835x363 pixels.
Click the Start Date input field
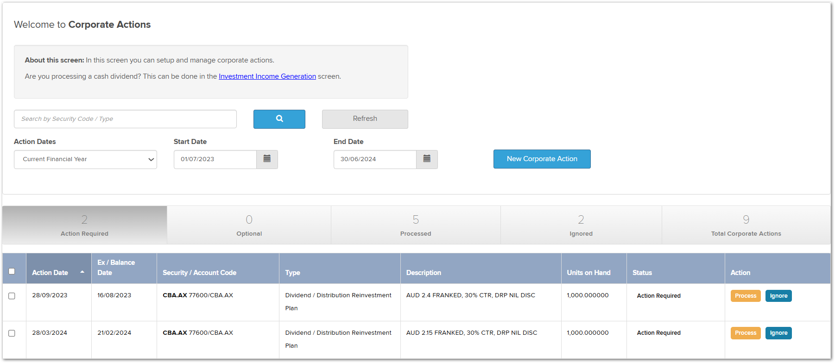pos(215,159)
